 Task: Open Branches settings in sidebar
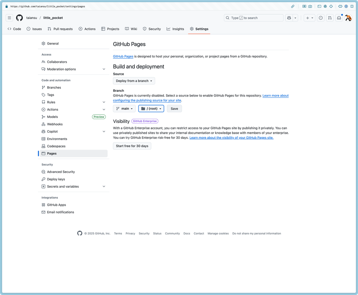tap(74, 87)
